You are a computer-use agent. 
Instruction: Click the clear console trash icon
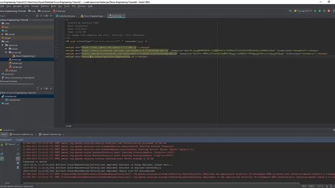(18, 168)
